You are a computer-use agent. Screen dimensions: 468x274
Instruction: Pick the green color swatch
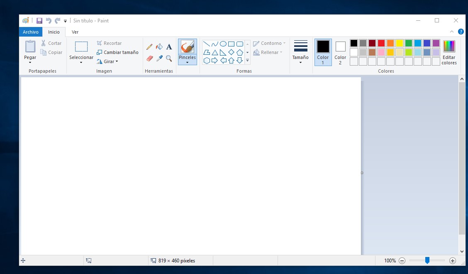pyautogui.click(x=409, y=43)
